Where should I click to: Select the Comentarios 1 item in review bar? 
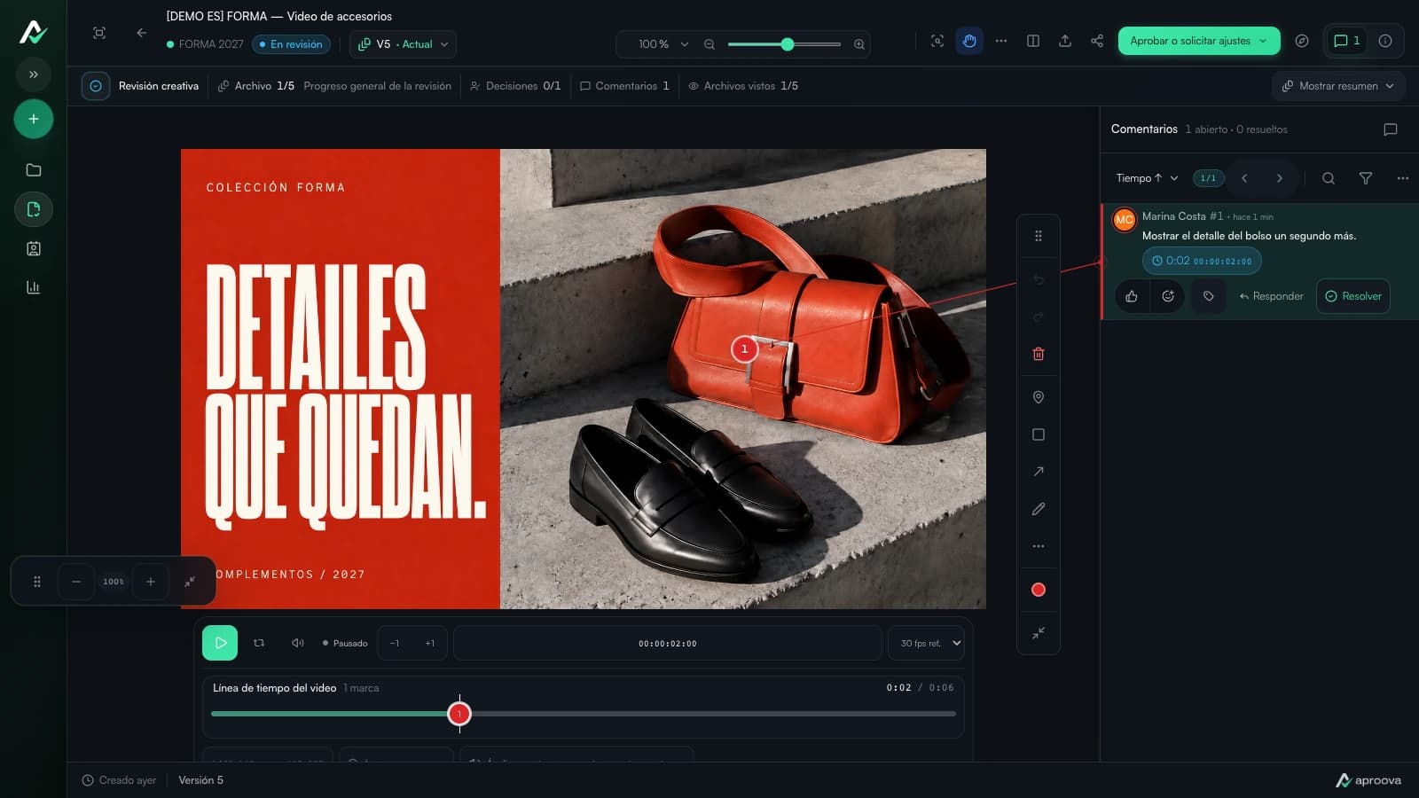point(624,86)
